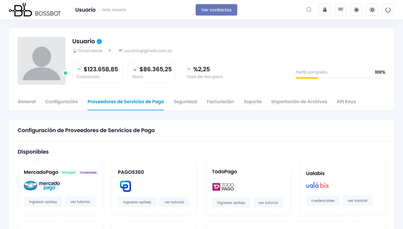Click the Disponibles section heading
This screenshot has height=229, width=403.
pos(33,152)
